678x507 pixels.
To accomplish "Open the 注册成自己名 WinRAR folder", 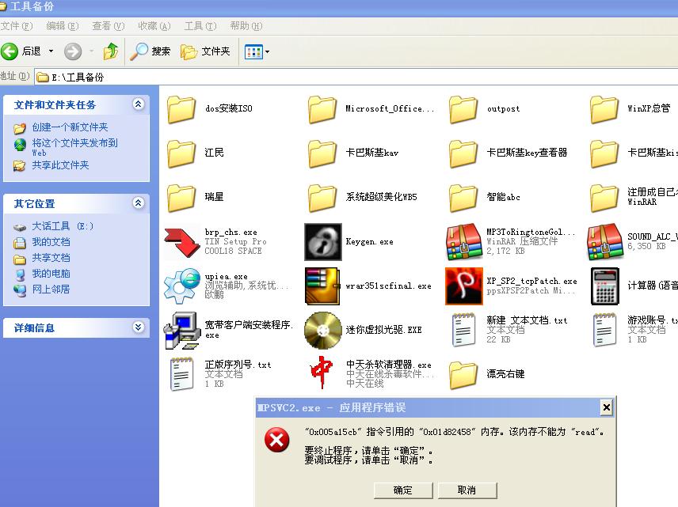I will (604, 198).
